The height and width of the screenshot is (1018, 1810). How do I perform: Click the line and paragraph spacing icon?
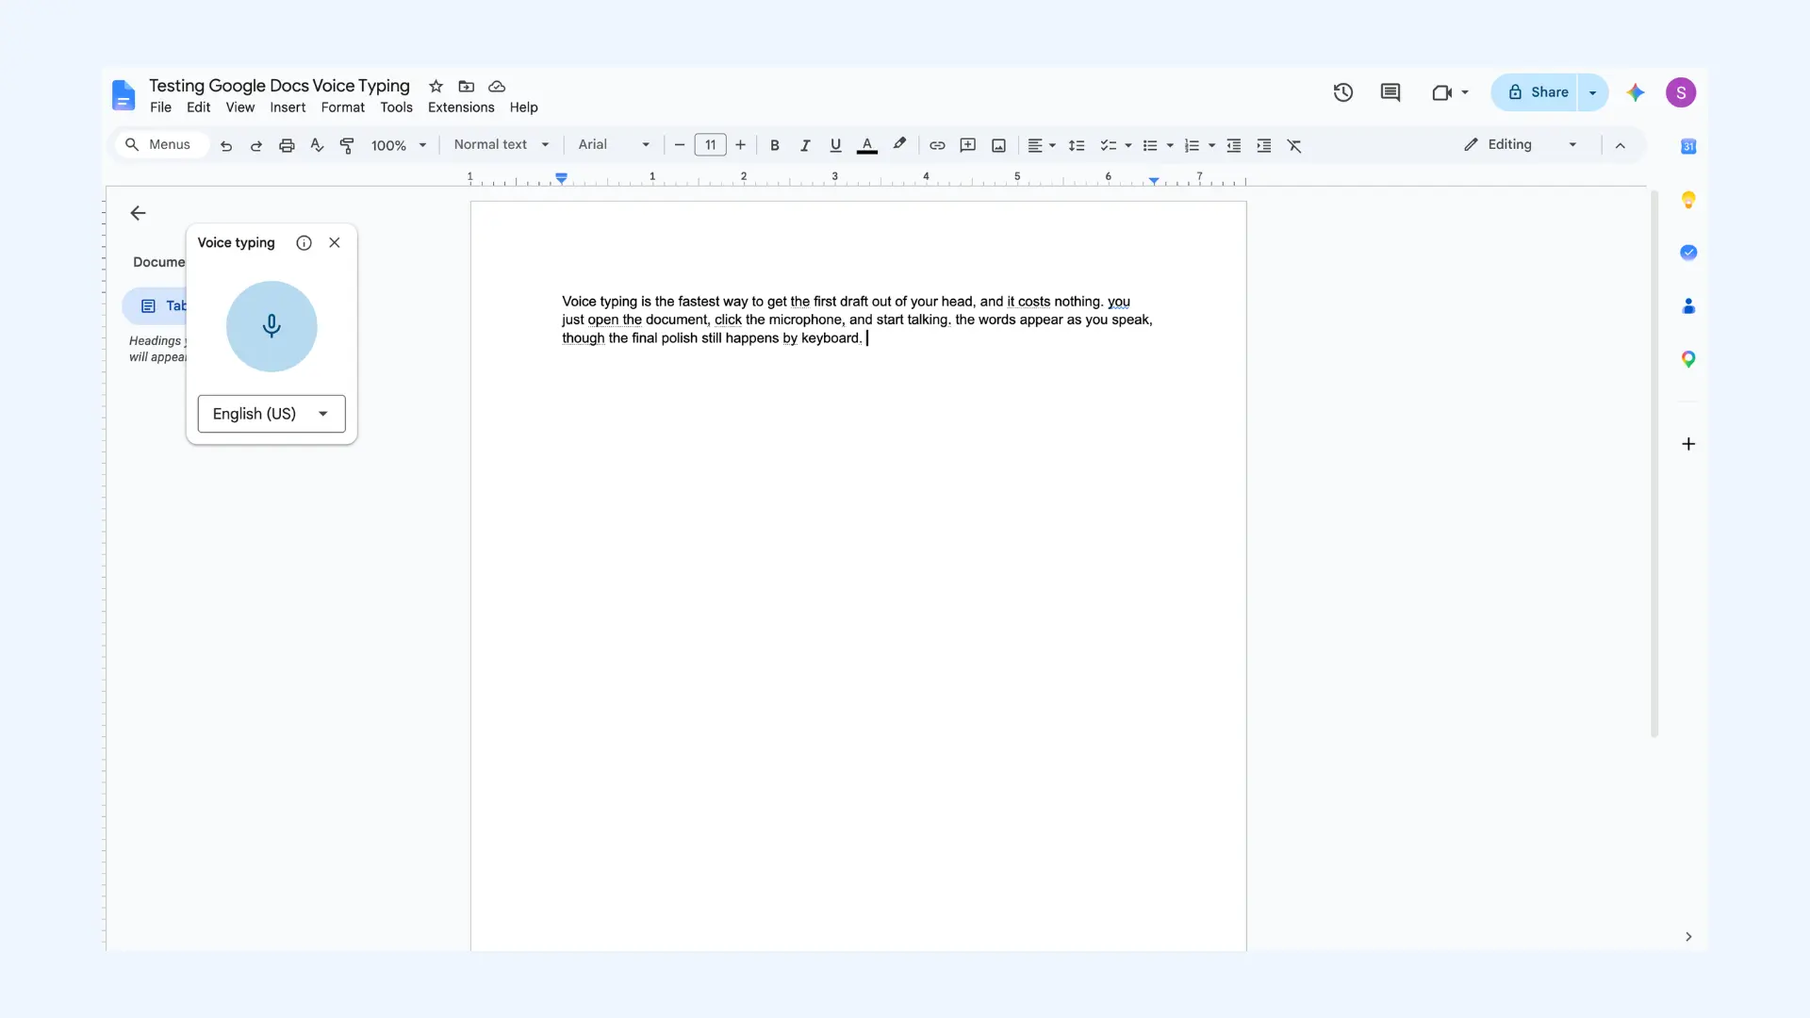tap(1077, 145)
